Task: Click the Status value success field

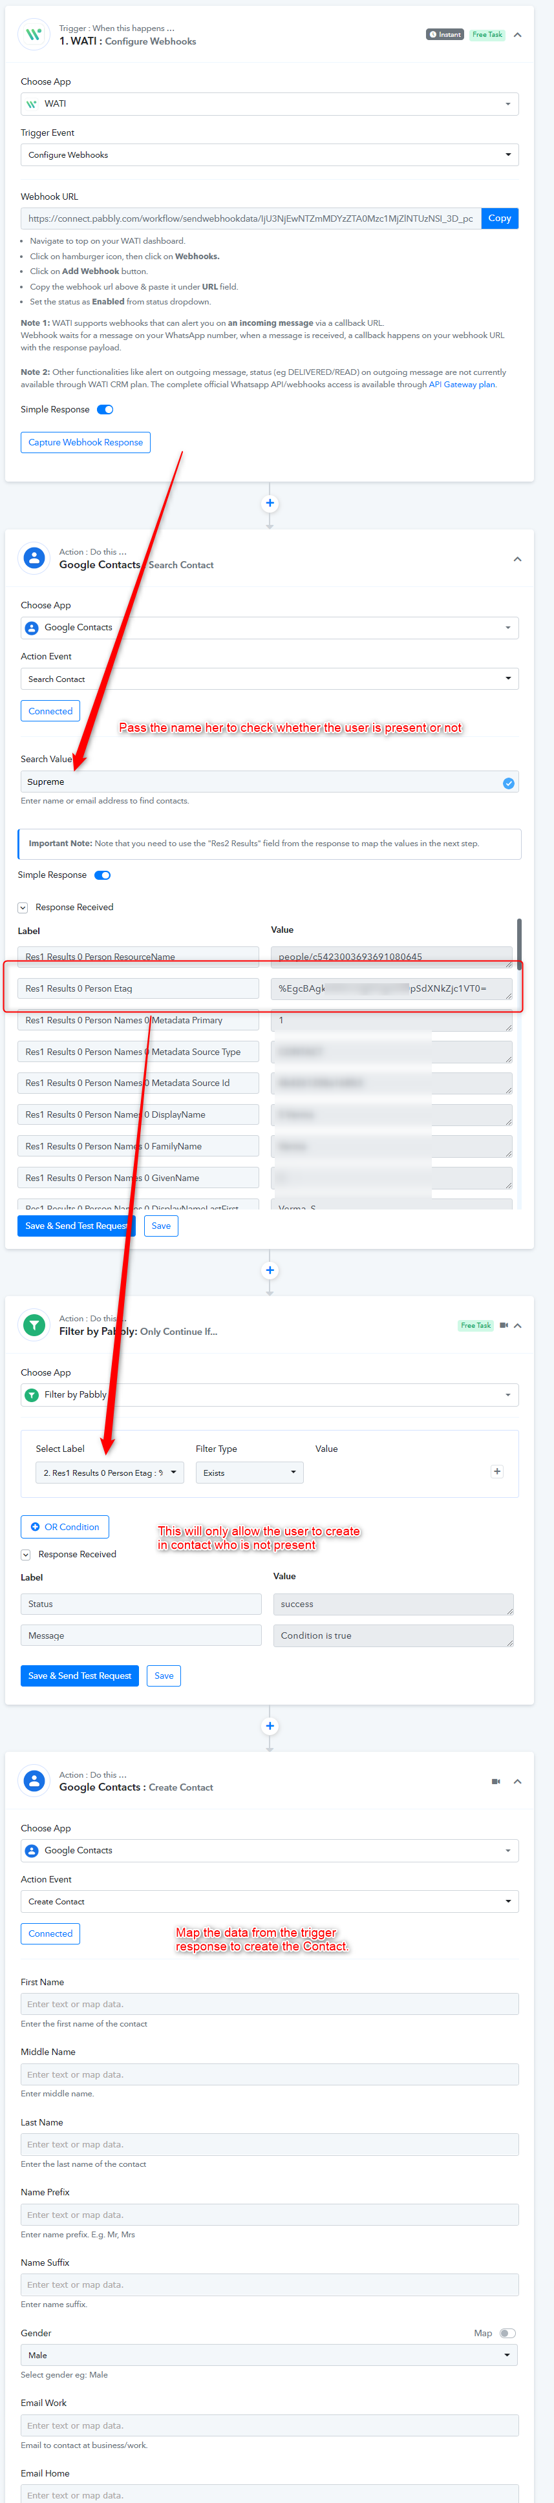Action: tap(394, 1604)
